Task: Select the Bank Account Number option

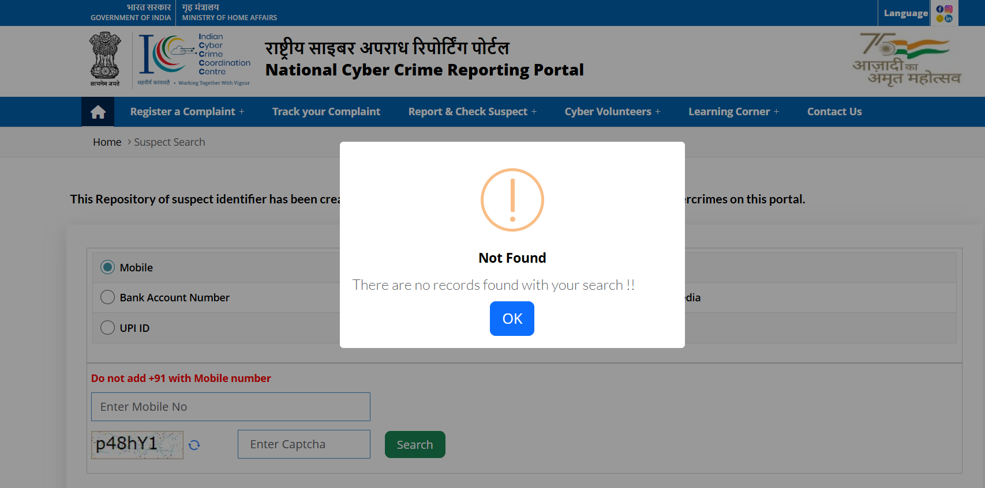Action: click(x=107, y=297)
